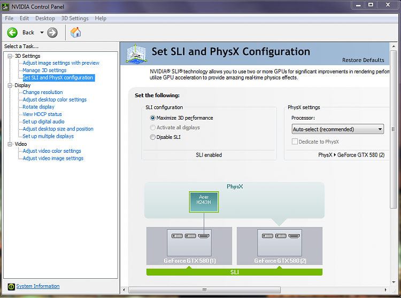Close the NVIDIA Control Panel window
The image size is (401, 298).
388,5
